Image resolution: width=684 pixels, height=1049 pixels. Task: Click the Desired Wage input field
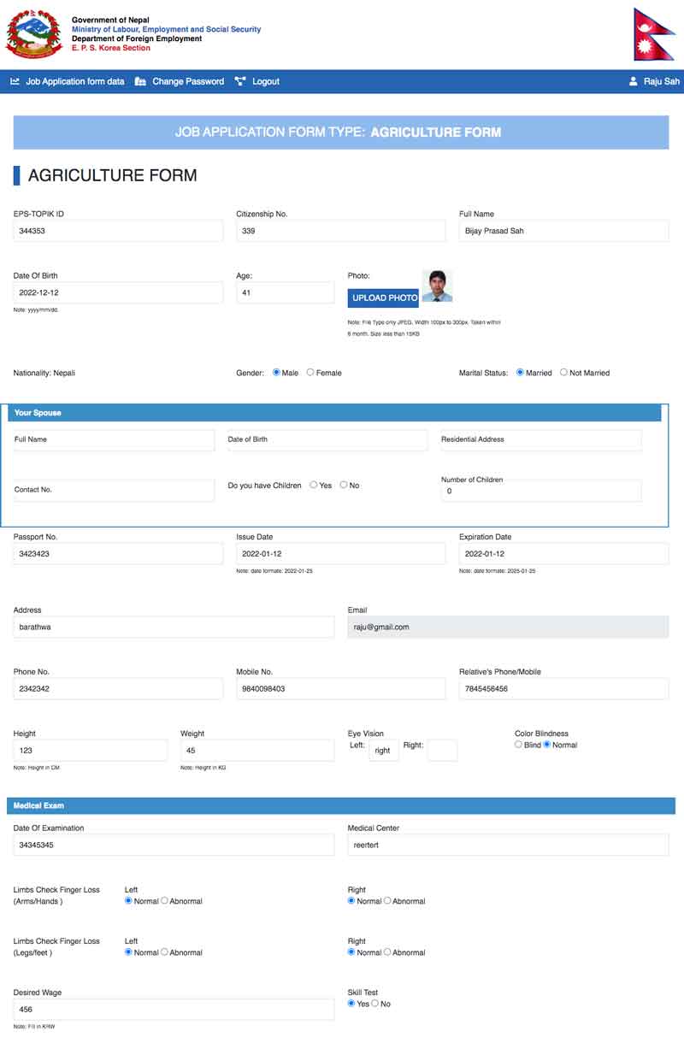click(174, 1010)
